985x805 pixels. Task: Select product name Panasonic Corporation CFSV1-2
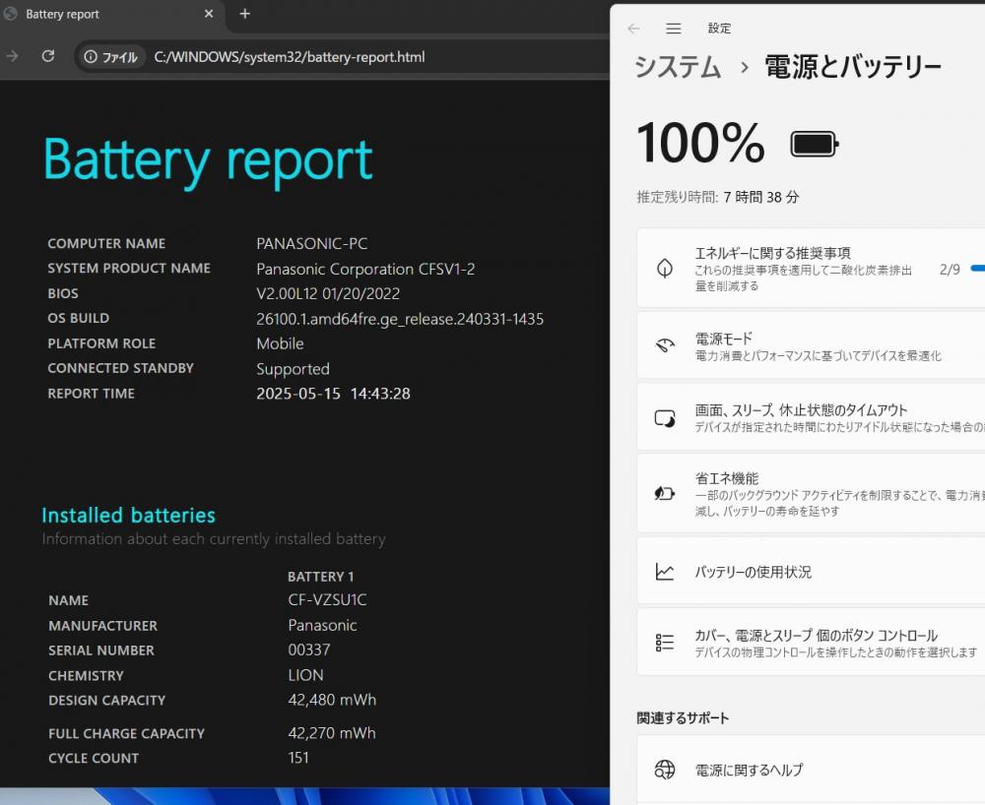(365, 270)
